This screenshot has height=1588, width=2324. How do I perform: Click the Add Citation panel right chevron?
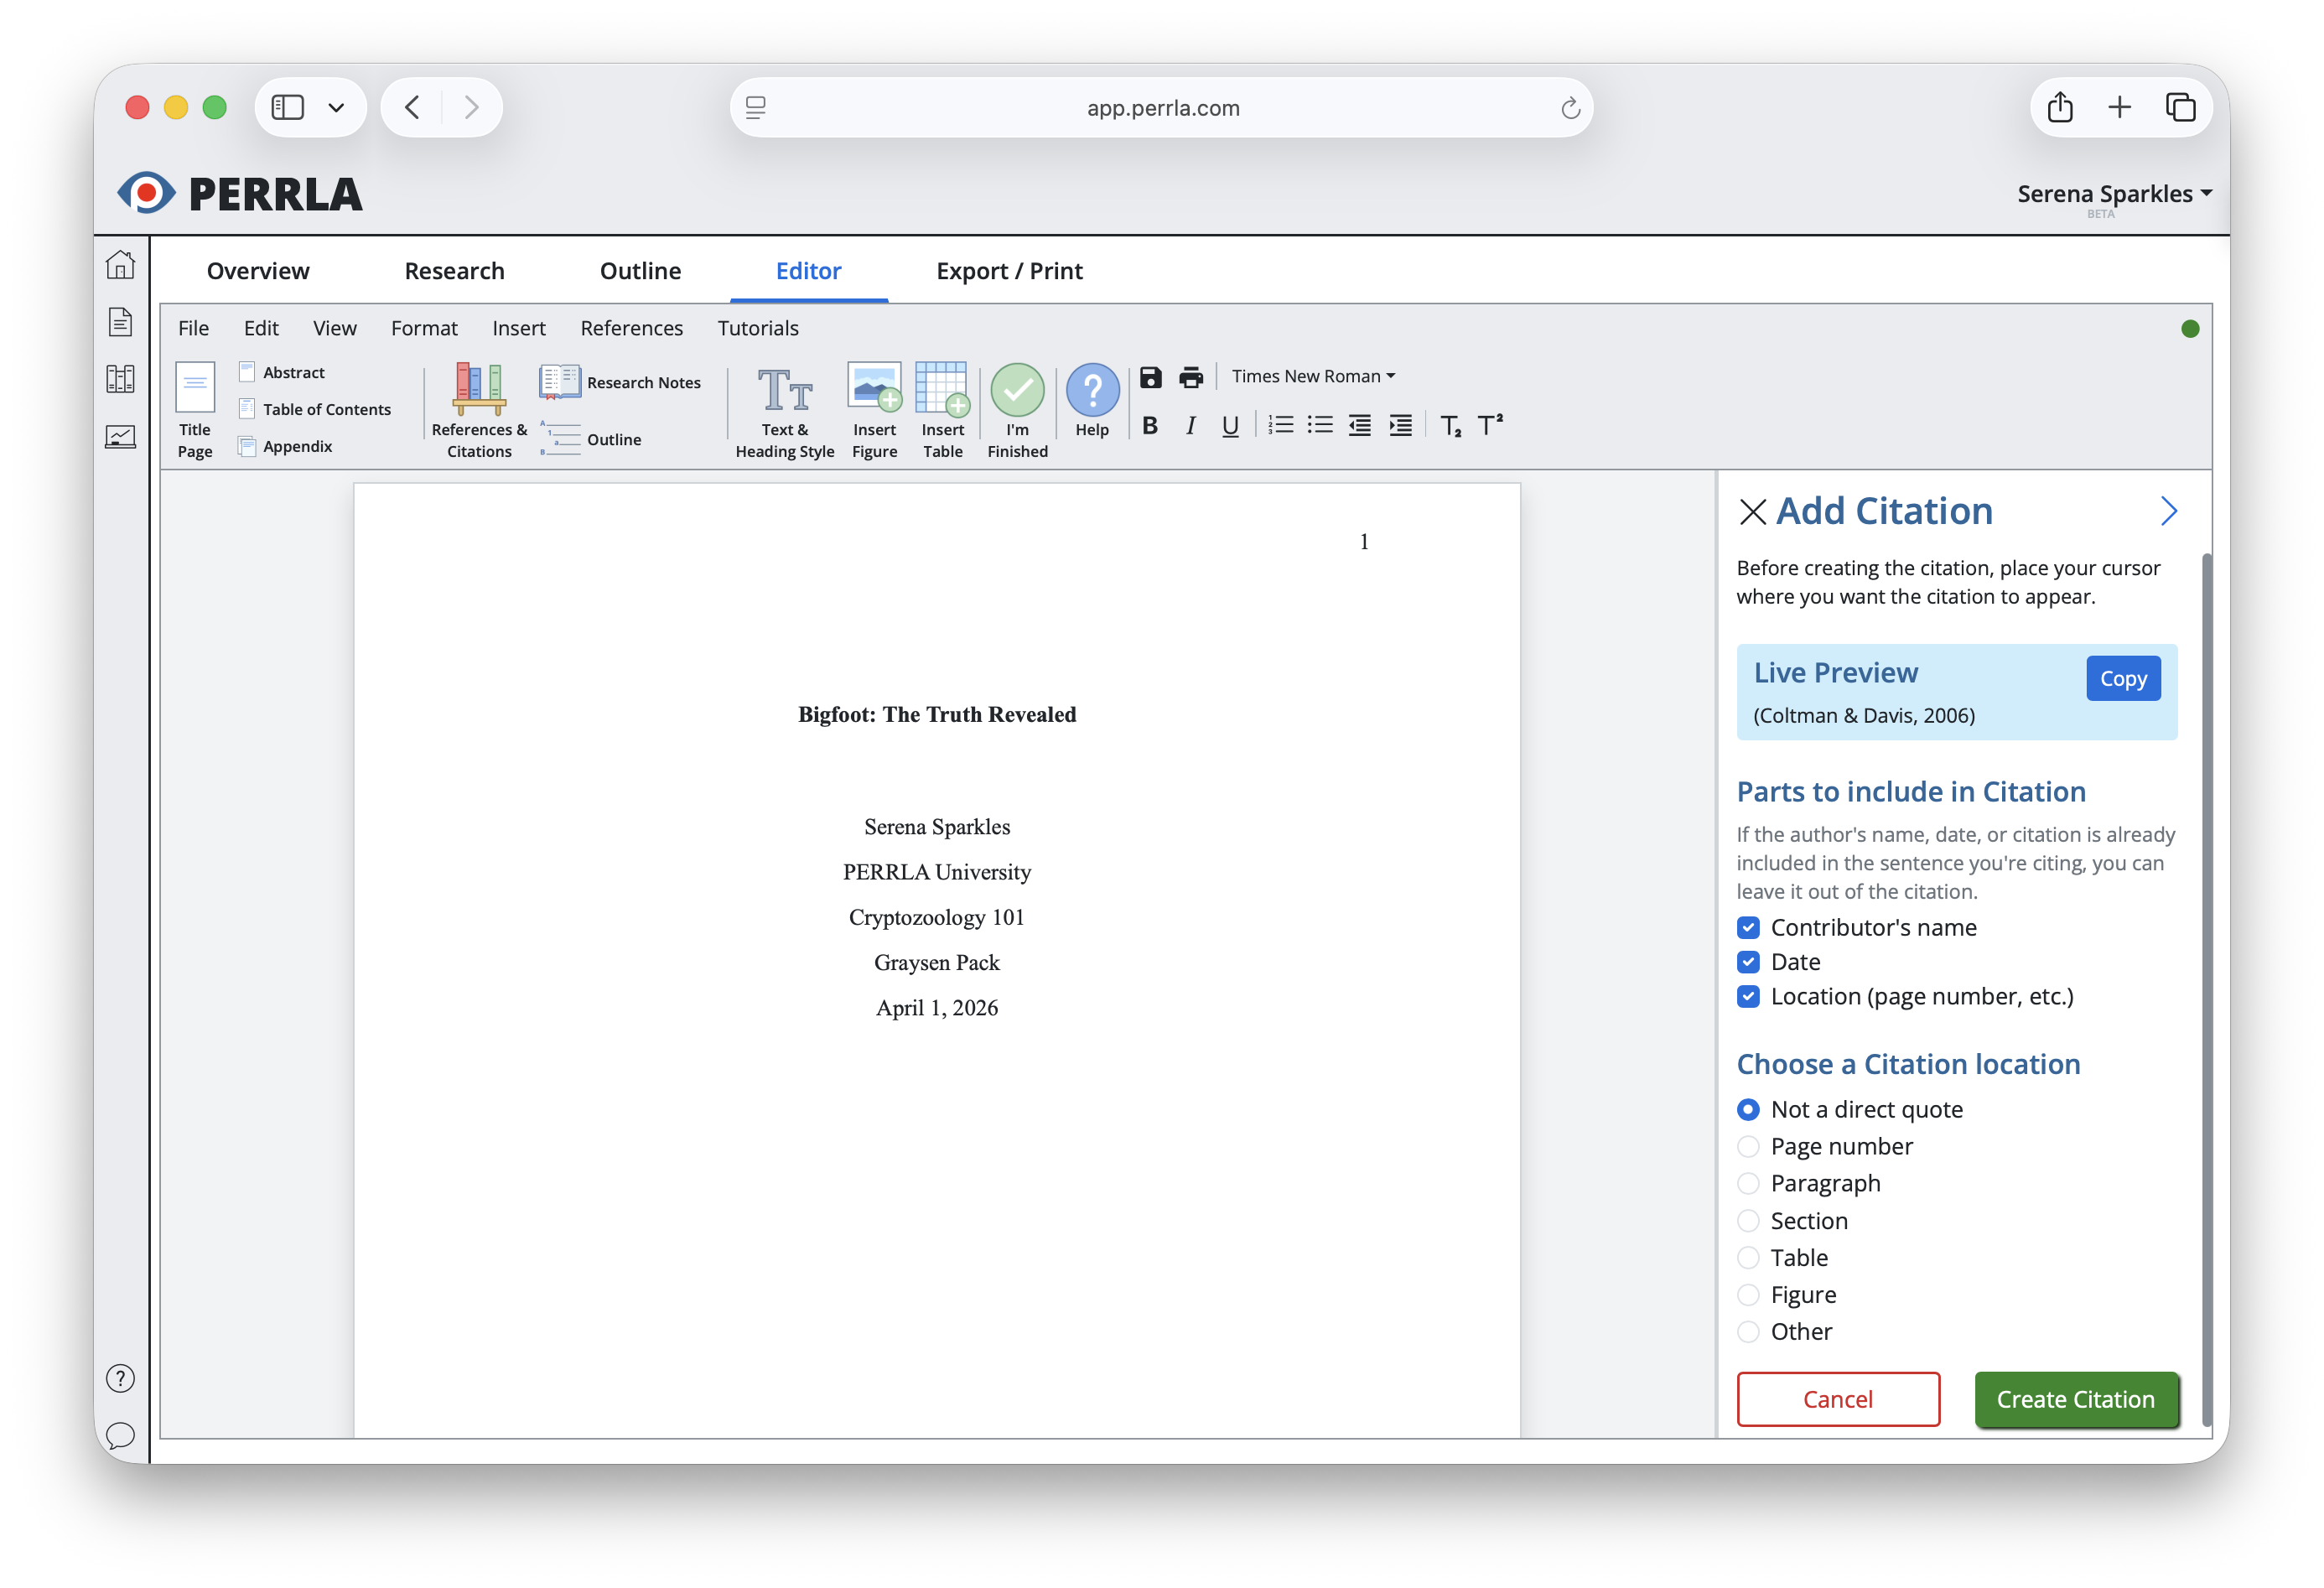[2168, 511]
